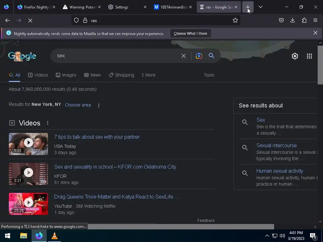
Task: Bookmark this page with the star icon
Action: (x=235, y=20)
